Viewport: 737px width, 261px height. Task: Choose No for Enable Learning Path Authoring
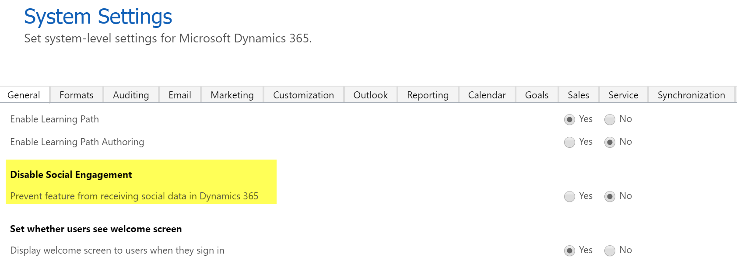[x=610, y=142]
